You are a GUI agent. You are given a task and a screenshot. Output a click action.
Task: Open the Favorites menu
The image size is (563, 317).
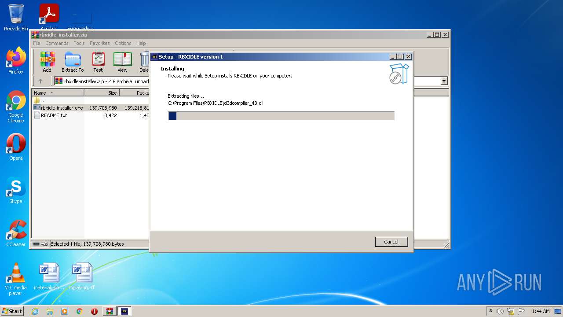point(100,43)
